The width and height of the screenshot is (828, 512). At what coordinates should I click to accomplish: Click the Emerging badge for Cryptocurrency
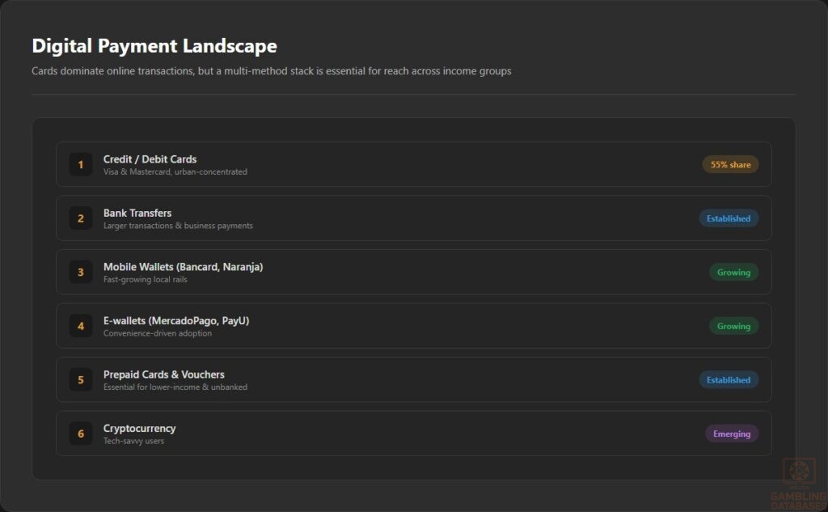(732, 434)
